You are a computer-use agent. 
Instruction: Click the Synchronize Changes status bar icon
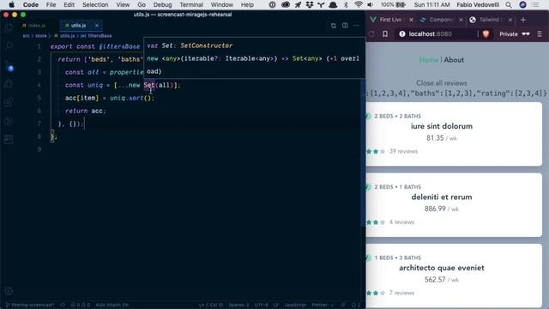63,305
